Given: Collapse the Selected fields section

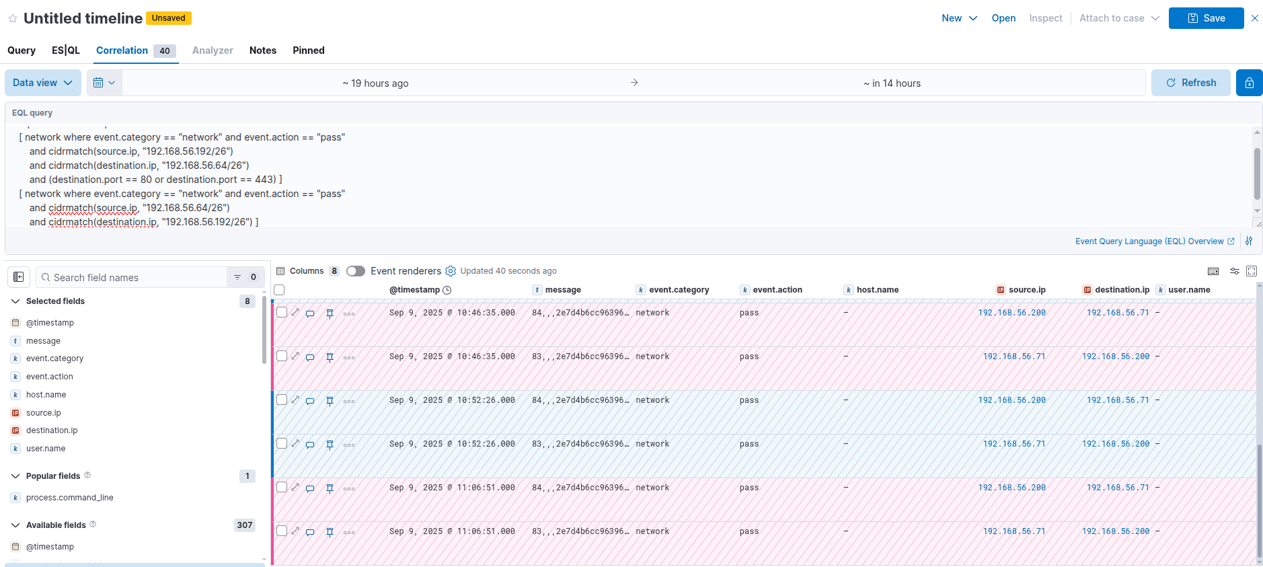Looking at the screenshot, I should click(x=15, y=301).
